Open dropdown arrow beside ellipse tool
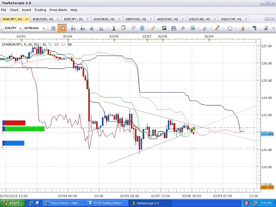 point(236,28)
